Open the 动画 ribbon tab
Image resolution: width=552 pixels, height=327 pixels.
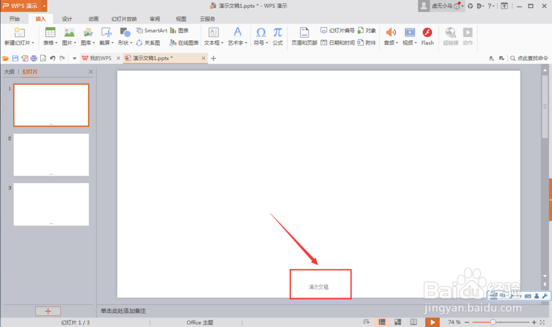(93, 19)
